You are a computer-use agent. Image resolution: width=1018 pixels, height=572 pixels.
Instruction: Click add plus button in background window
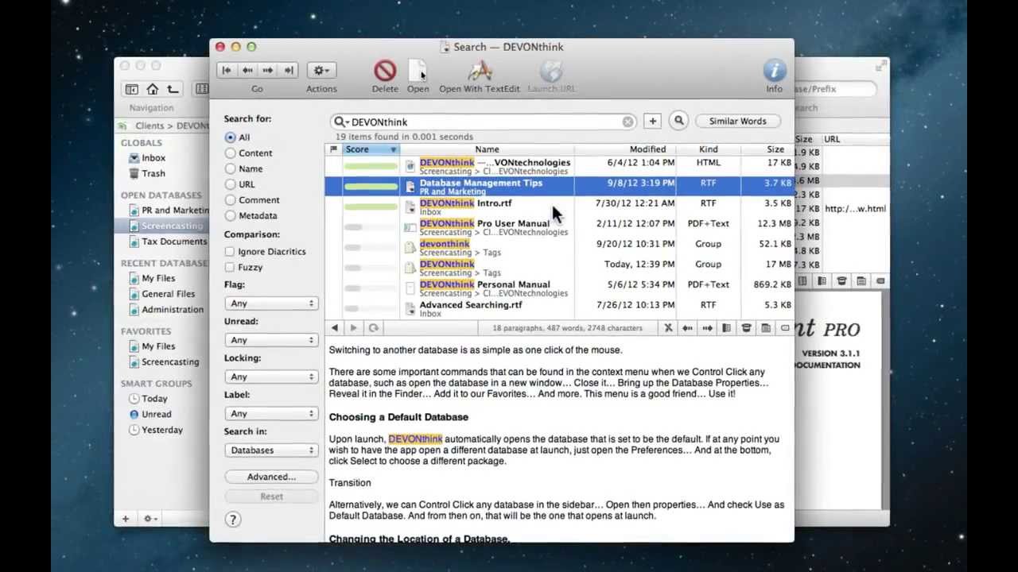pyautogui.click(x=125, y=519)
